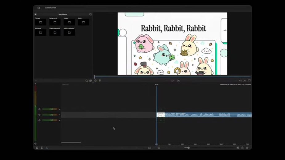Redo the last undone edit
285x160 pixels.
[245, 80]
